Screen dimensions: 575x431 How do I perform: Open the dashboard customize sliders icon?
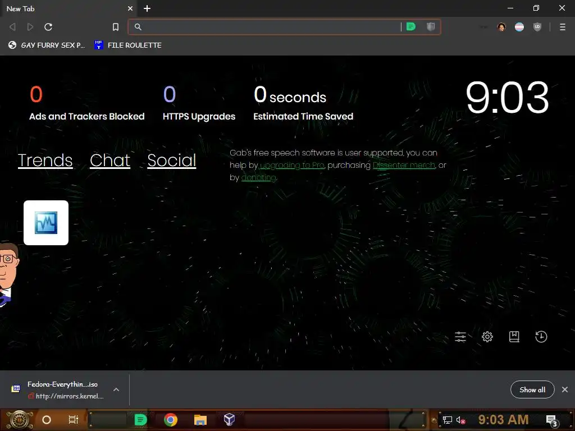[x=460, y=337]
